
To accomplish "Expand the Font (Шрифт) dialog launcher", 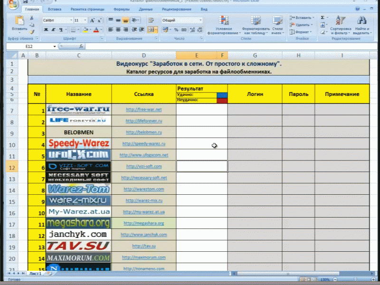I will (102, 38).
